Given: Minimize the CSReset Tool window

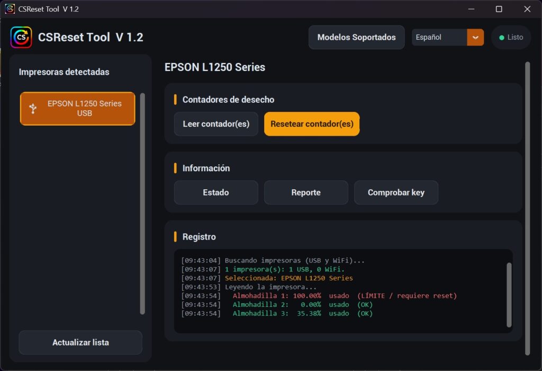Looking at the screenshot, I should (x=471, y=9).
